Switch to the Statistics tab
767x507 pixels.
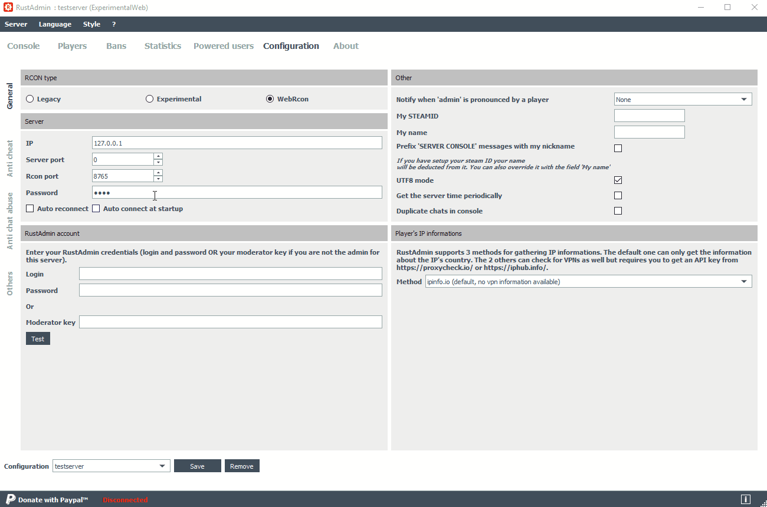163,46
